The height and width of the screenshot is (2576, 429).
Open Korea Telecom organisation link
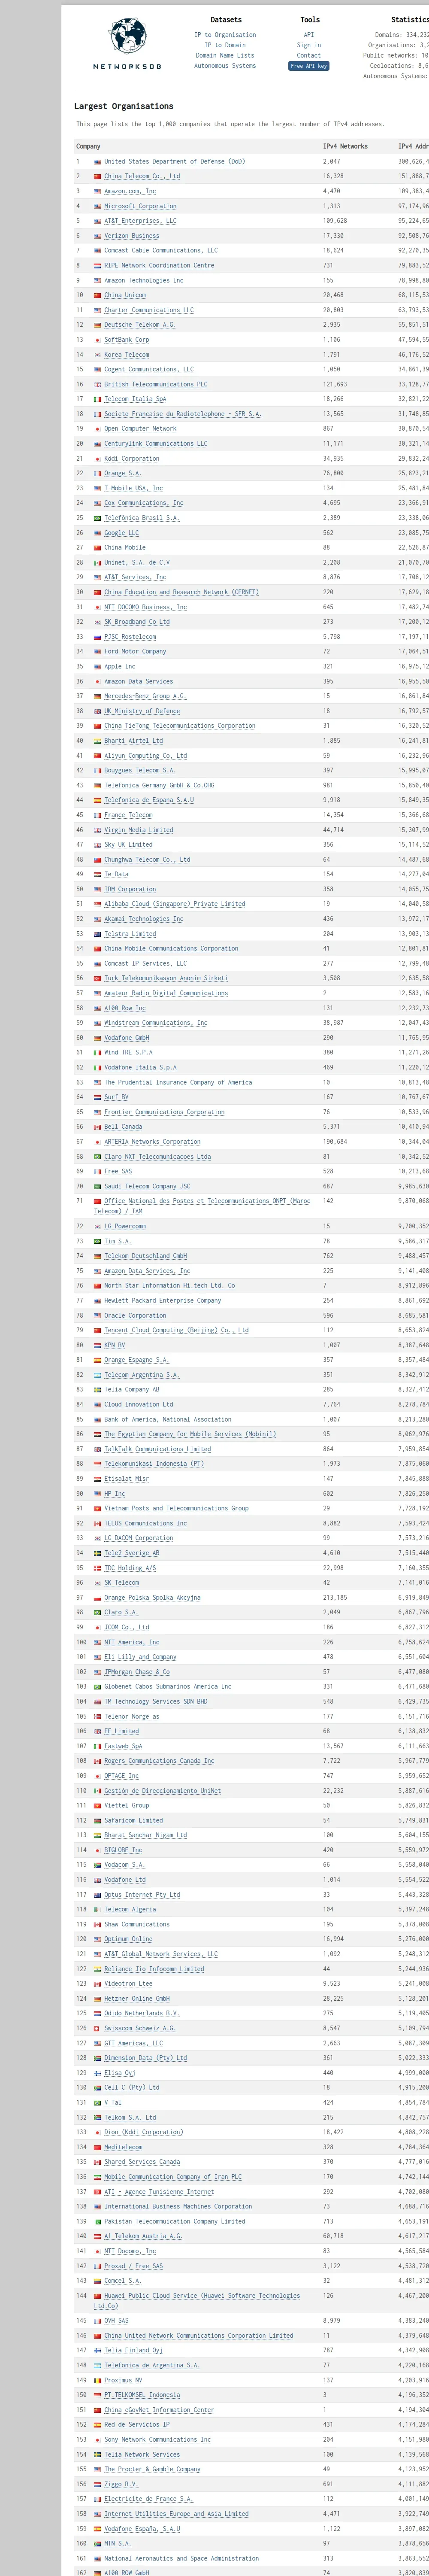tap(127, 355)
